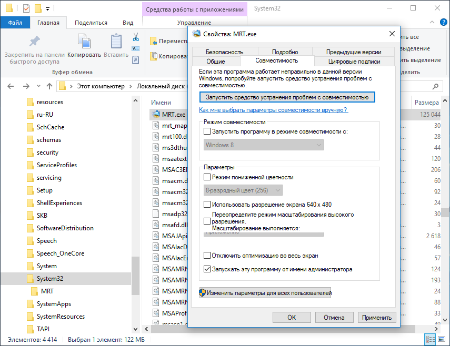Click the file list horizontal scroll left arrow
Viewport: 450px width, 346px height.
coord(146,329)
